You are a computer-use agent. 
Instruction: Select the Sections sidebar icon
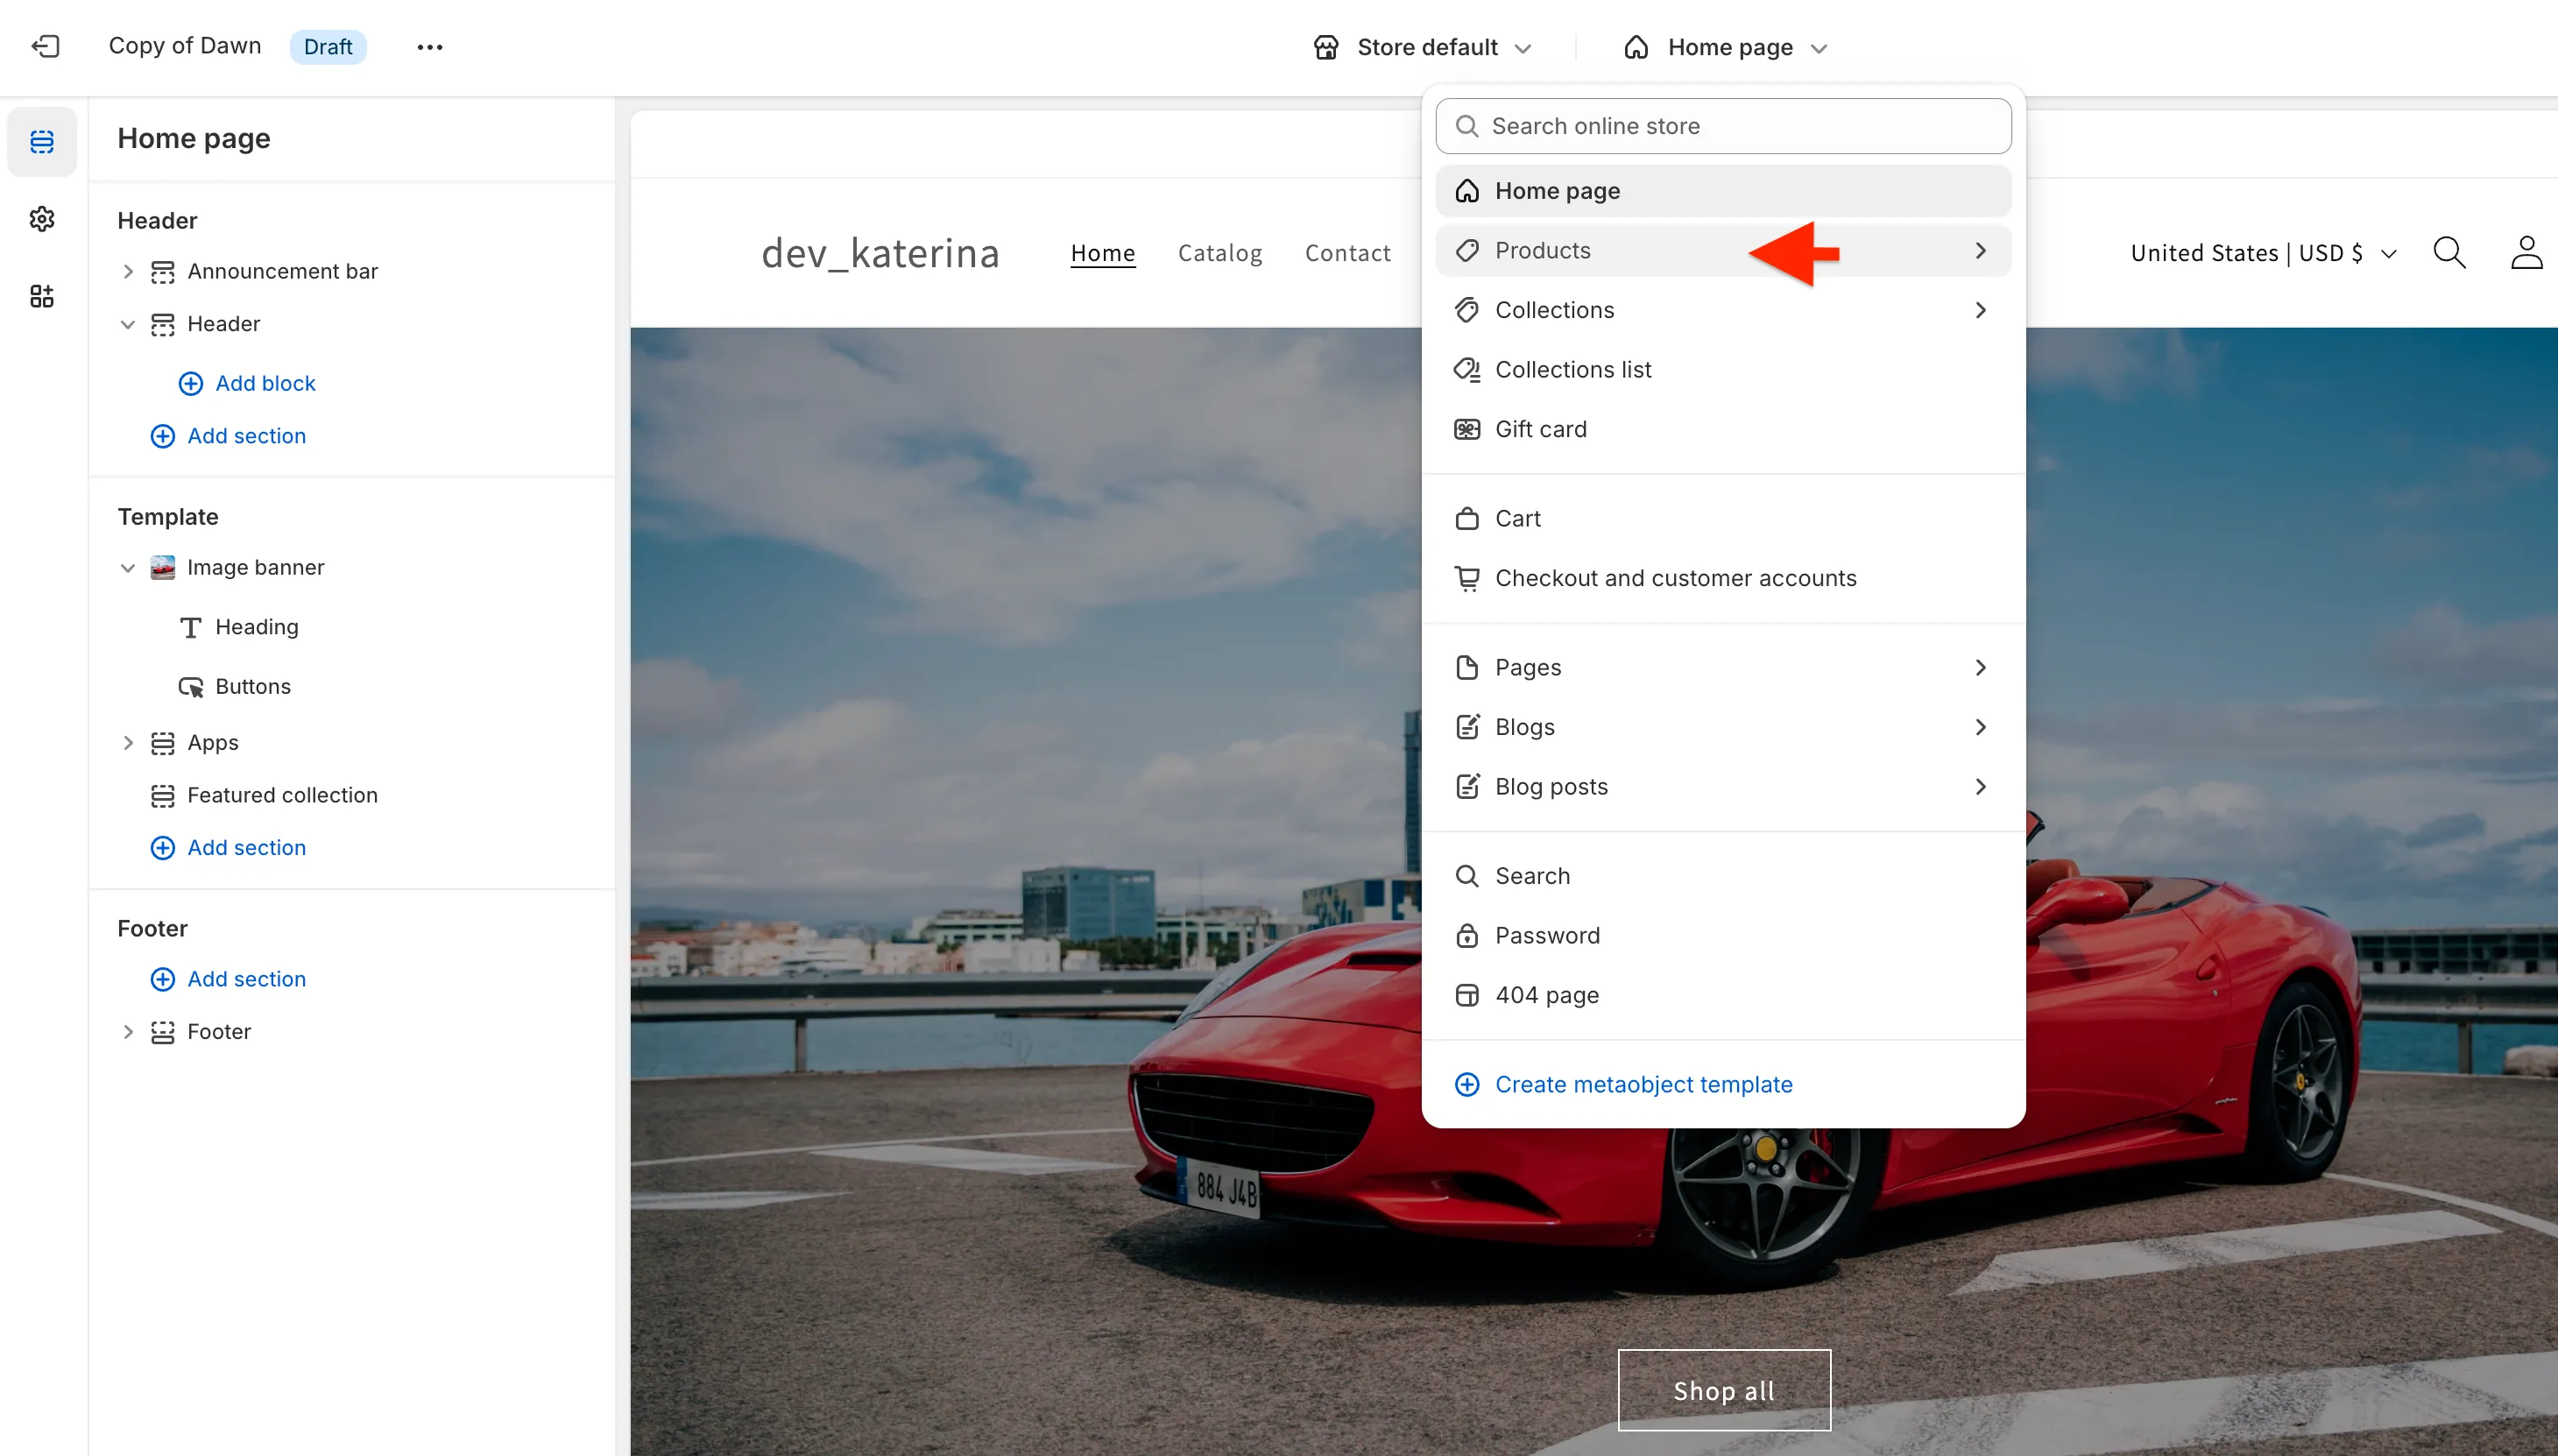coord(42,141)
